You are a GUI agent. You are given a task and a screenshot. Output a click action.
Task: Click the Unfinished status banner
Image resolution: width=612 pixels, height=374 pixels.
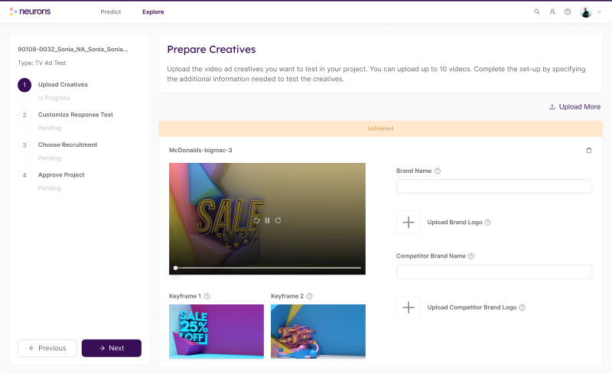[380, 128]
